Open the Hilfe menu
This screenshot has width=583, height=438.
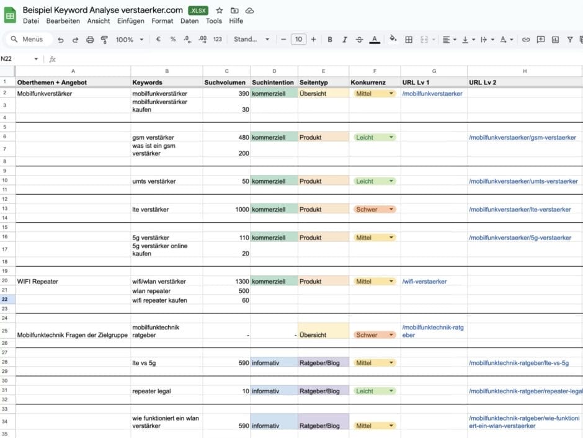236,21
